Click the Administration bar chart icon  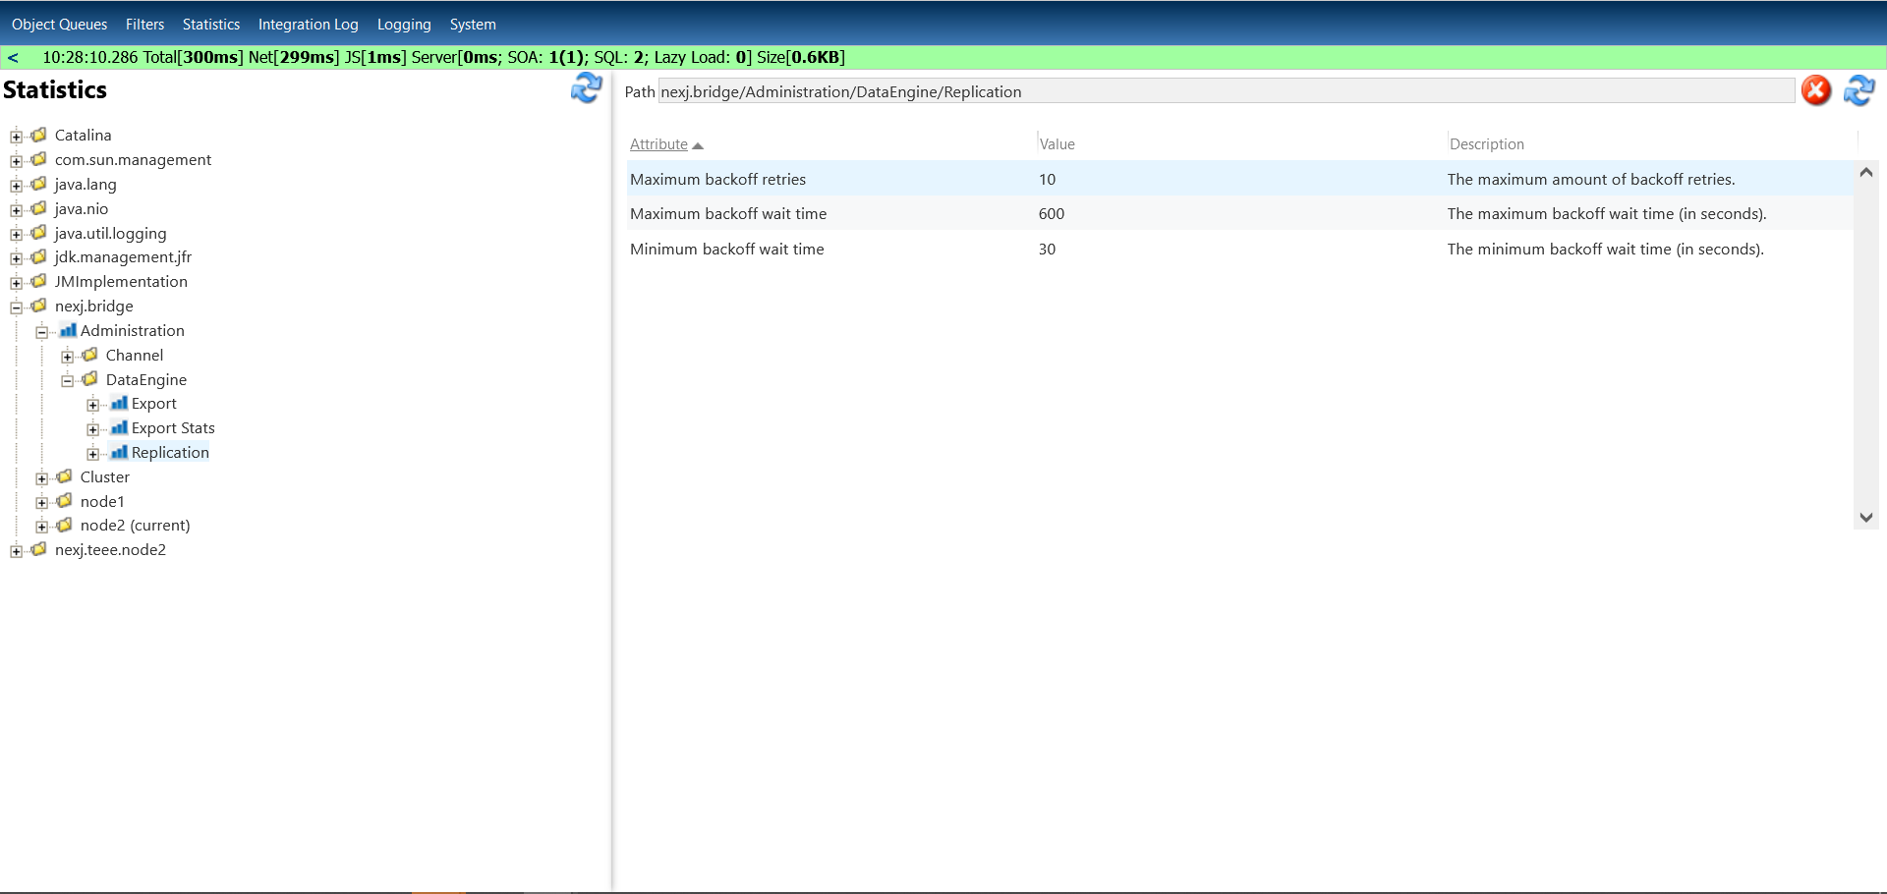click(x=67, y=330)
